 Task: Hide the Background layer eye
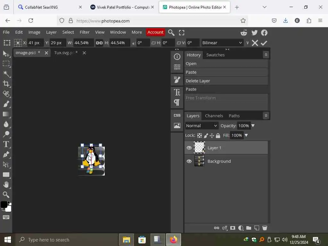point(189,161)
